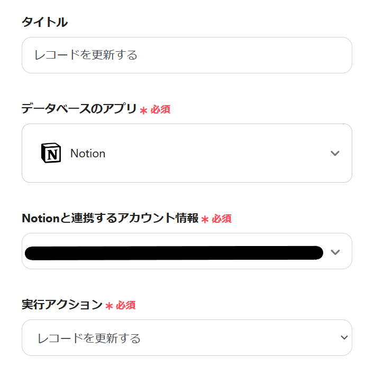The height and width of the screenshot is (387, 384).
Task: Click the 実行アクション label
Action: [x=62, y=304]
